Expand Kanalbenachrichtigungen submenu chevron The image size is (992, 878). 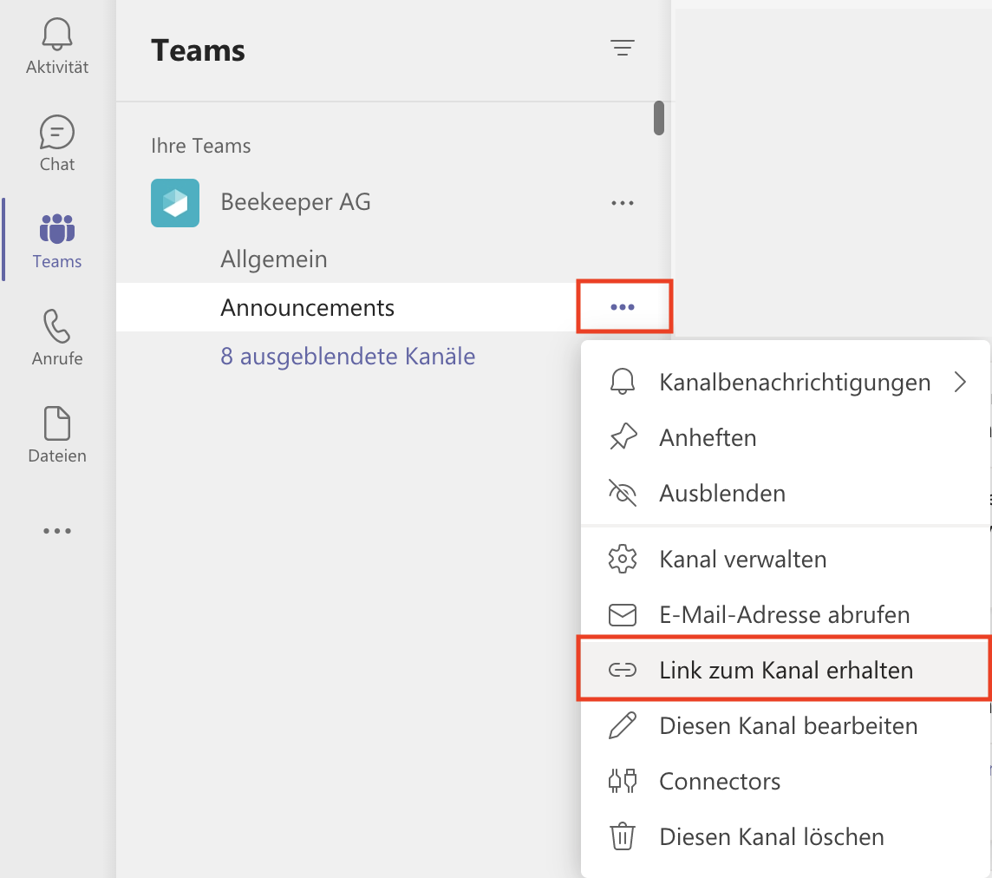click(x=961, y=383)
